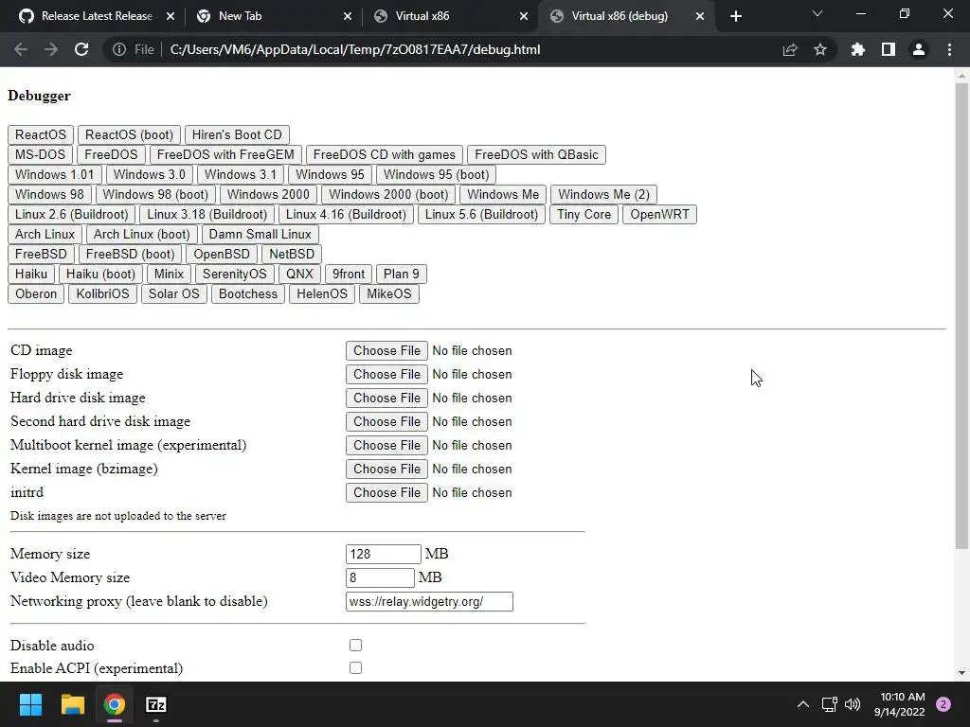Launch Damn Small Linux
This screenshot has width=970, height=727.
[x=260, y=235]
